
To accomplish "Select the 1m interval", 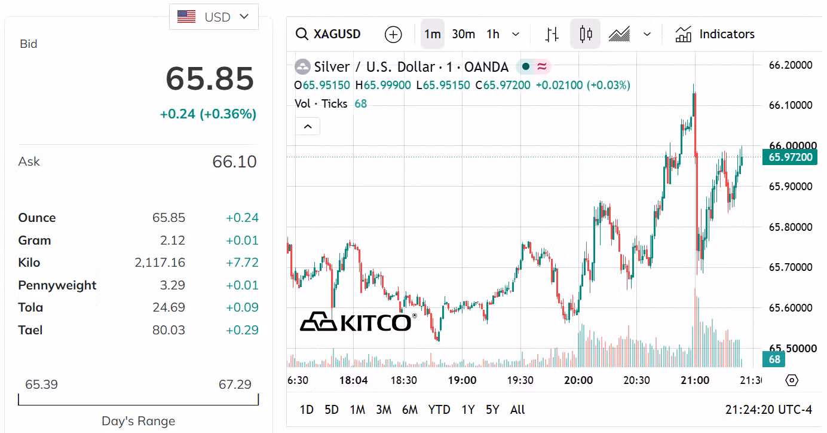I will coord(433,34).
